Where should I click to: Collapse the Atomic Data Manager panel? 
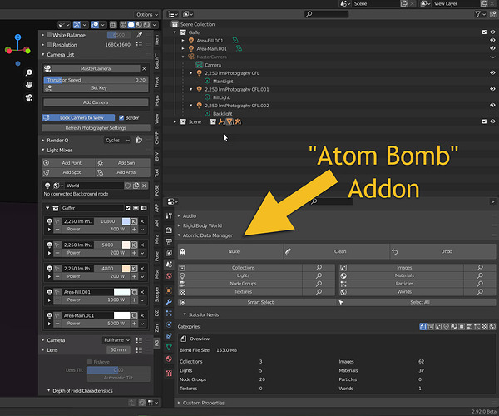pos(179,235)
